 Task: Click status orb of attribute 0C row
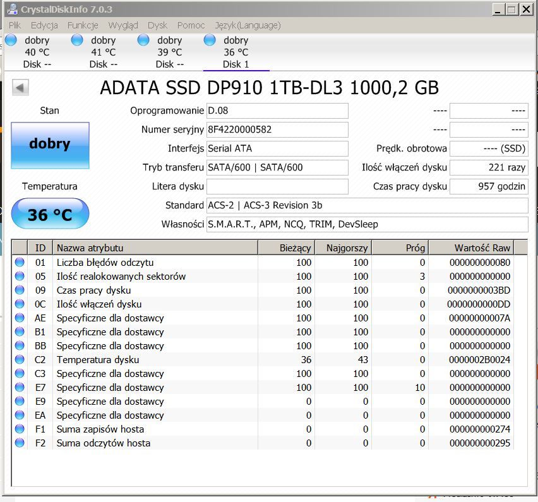click(x=20, y=304)
